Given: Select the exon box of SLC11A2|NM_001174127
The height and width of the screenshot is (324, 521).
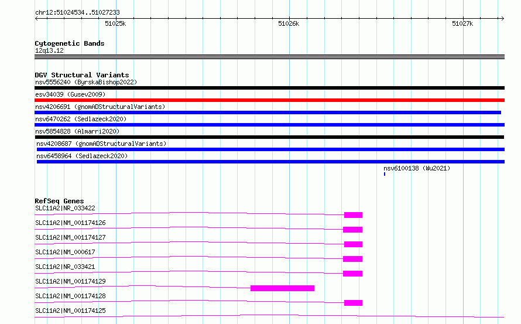Looking at the screenshot, I should click(x=353, y=244).
